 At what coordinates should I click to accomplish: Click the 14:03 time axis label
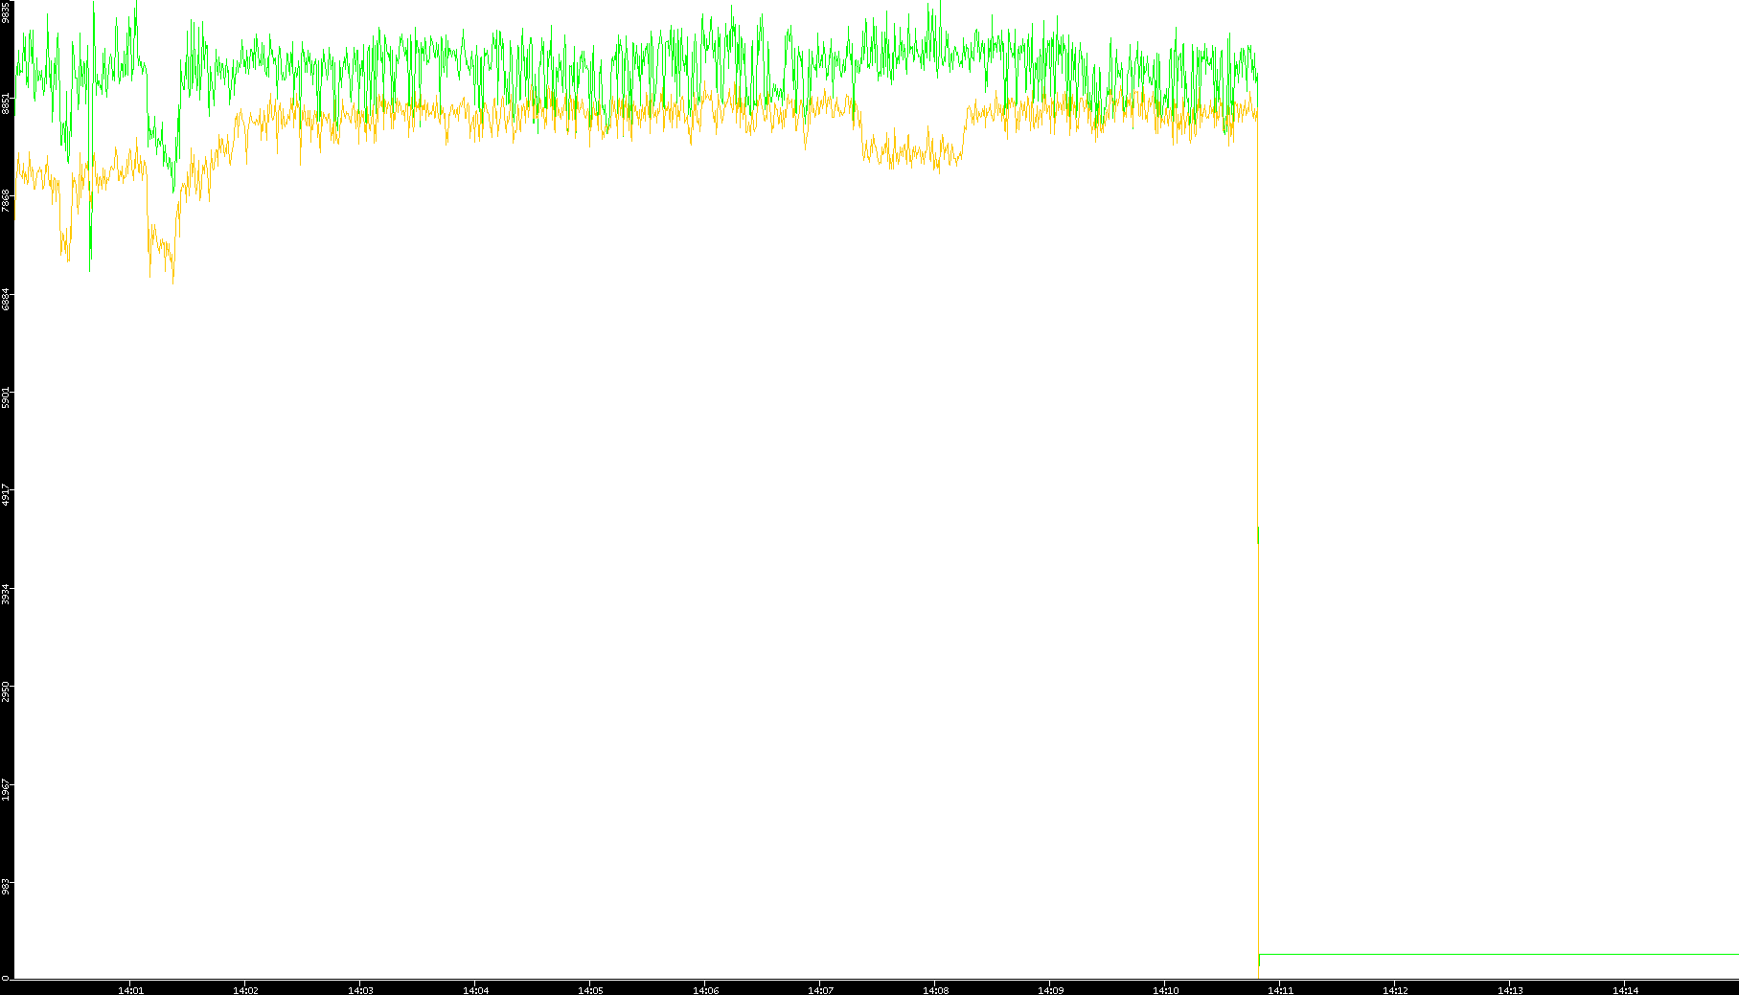(x=360, y=990)
